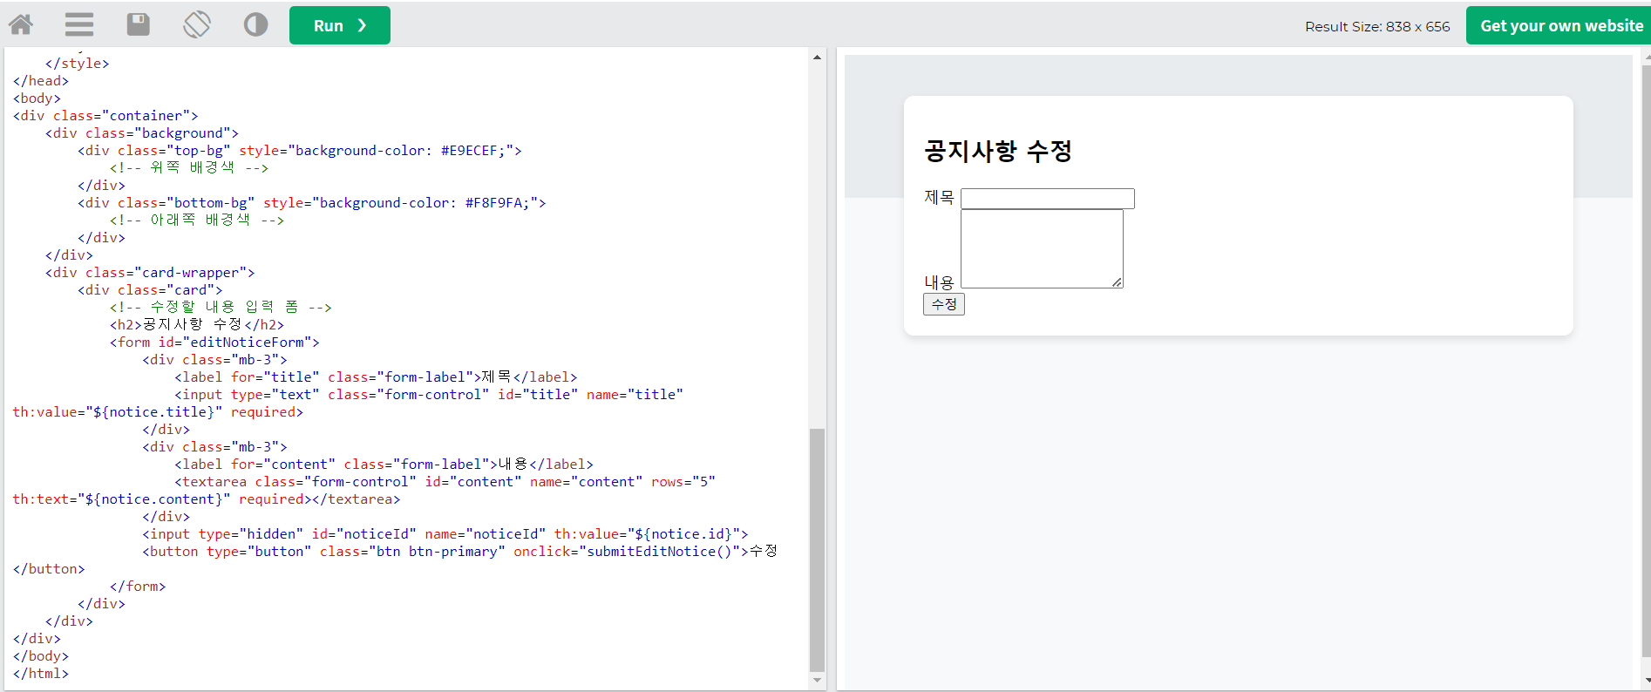Focus the 내용 content textarea
This screenshot has width=1651, height=692.
click(1042, 248)
